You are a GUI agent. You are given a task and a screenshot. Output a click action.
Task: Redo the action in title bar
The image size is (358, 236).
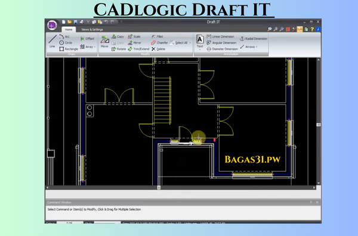pos(112,22)
